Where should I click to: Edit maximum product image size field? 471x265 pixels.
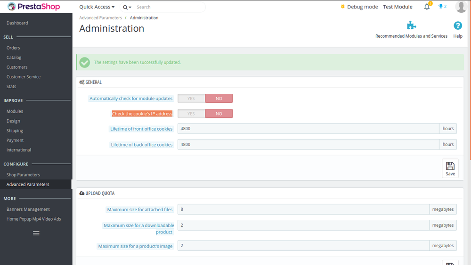[303, 246]
